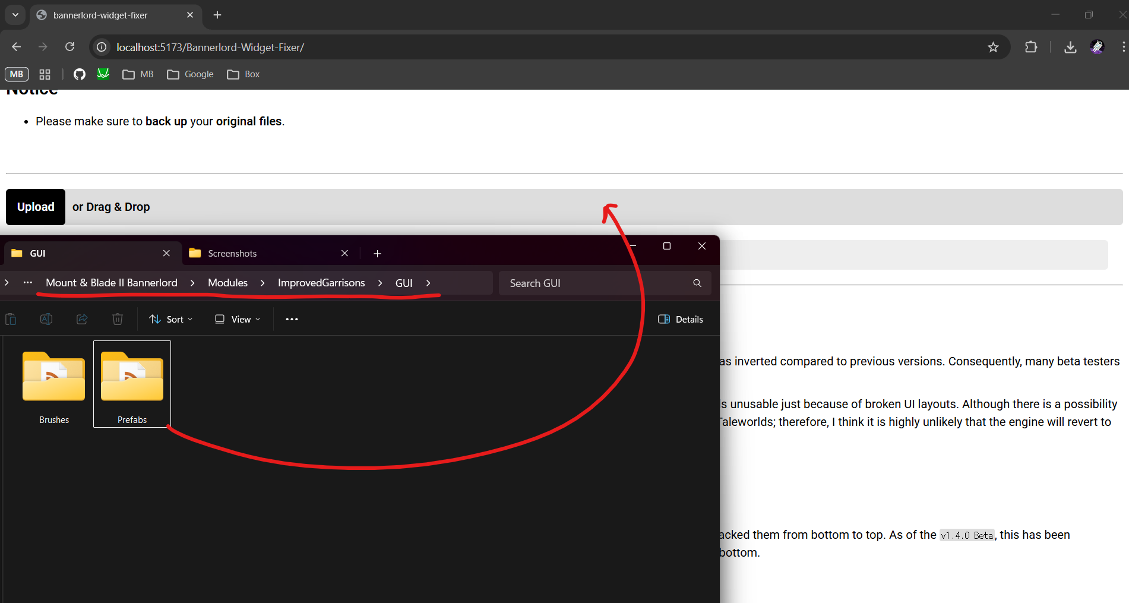Switch to the Screenshots tab in Explorer
1129x603 pixels.
tap(261, 253)
